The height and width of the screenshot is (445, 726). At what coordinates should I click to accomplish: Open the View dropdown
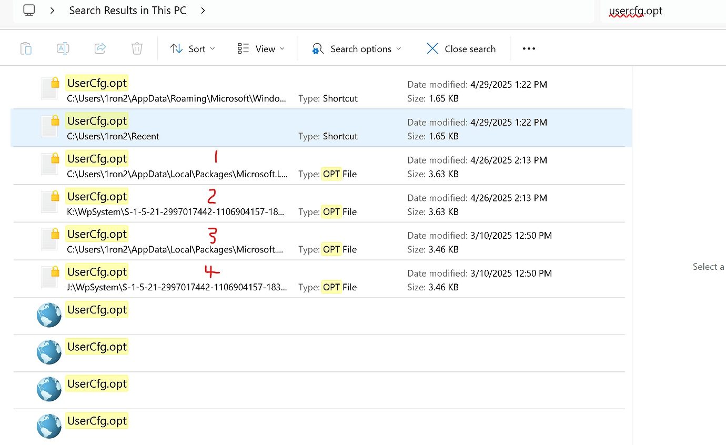(x=261, y=48)
